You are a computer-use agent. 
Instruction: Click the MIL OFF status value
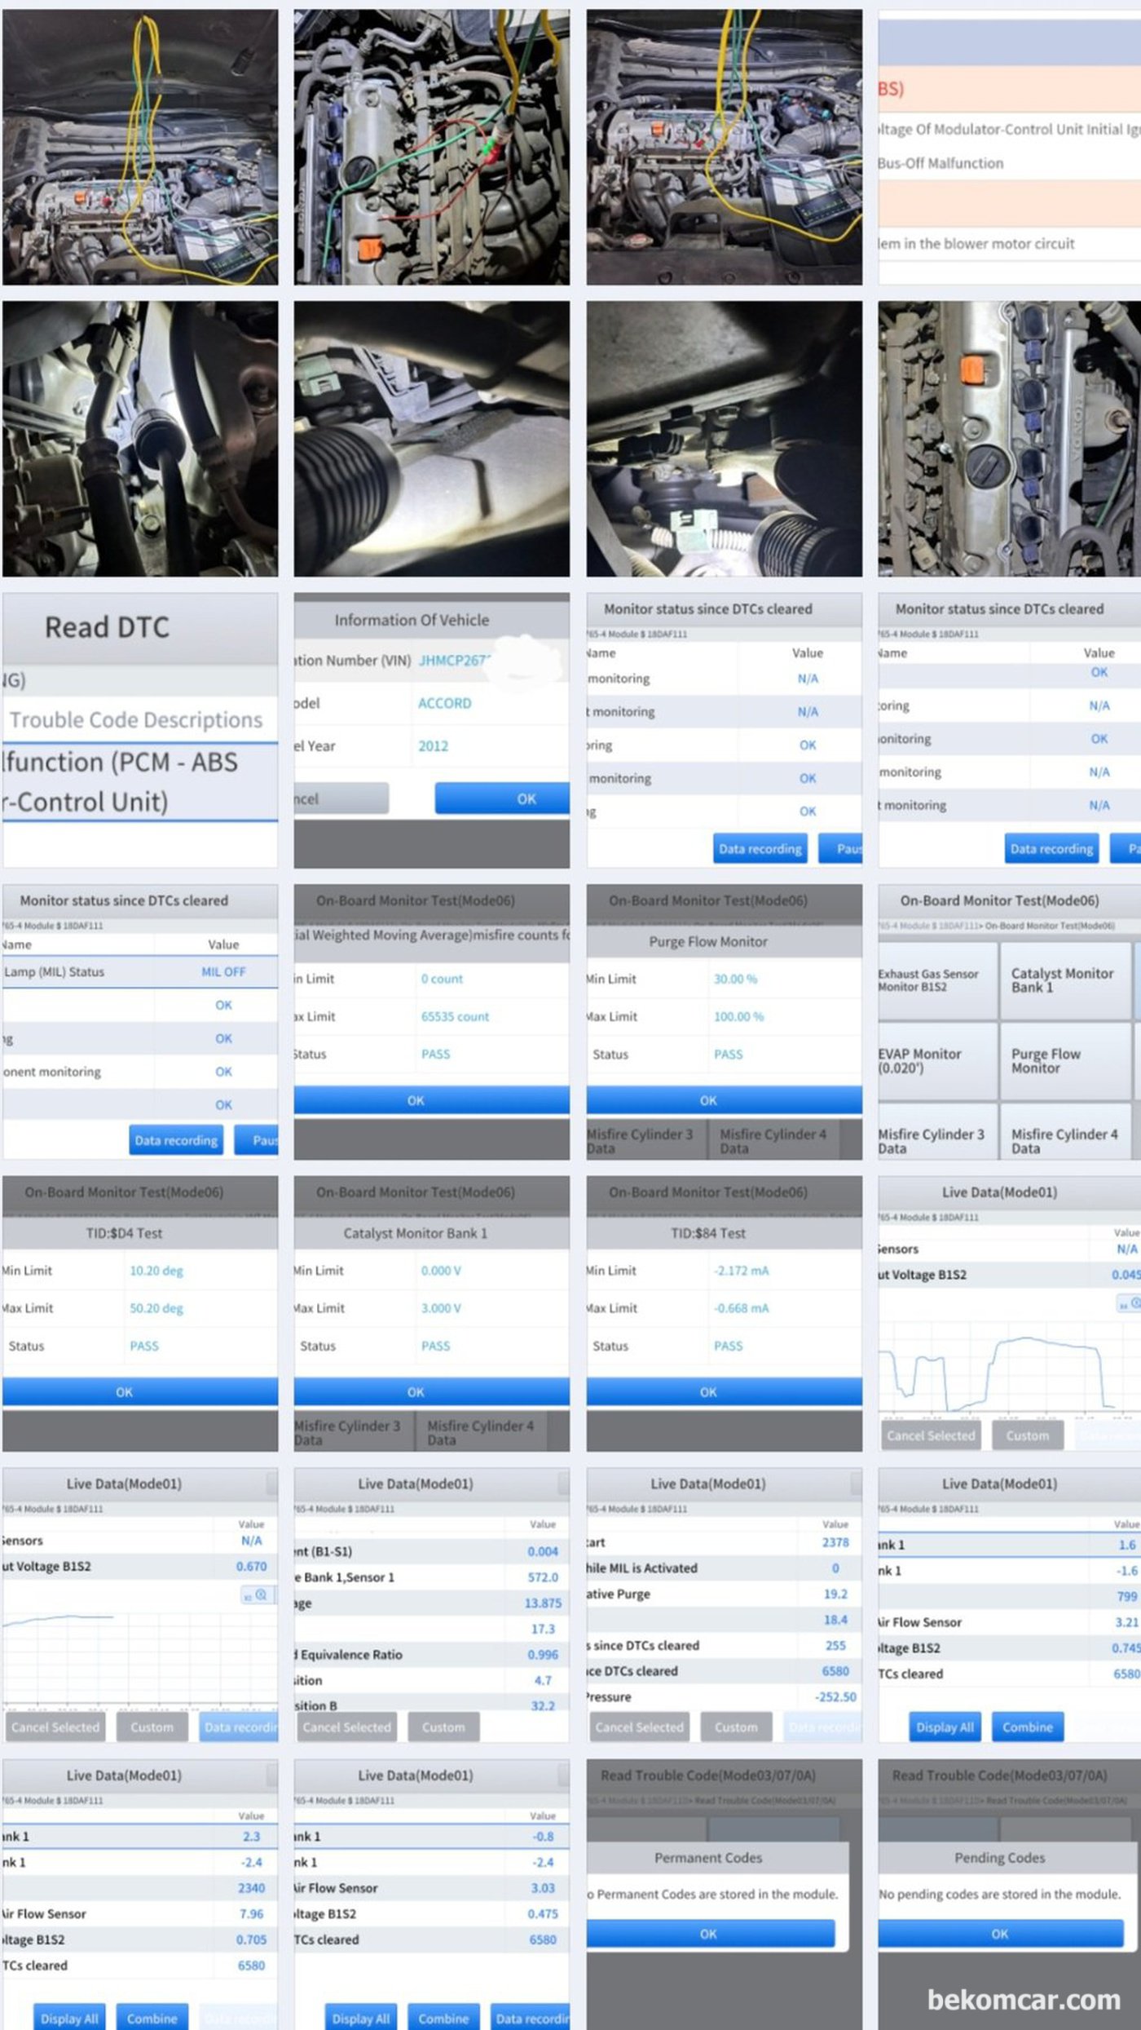222,971
